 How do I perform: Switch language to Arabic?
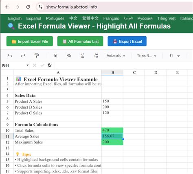(x=128, y=18)
